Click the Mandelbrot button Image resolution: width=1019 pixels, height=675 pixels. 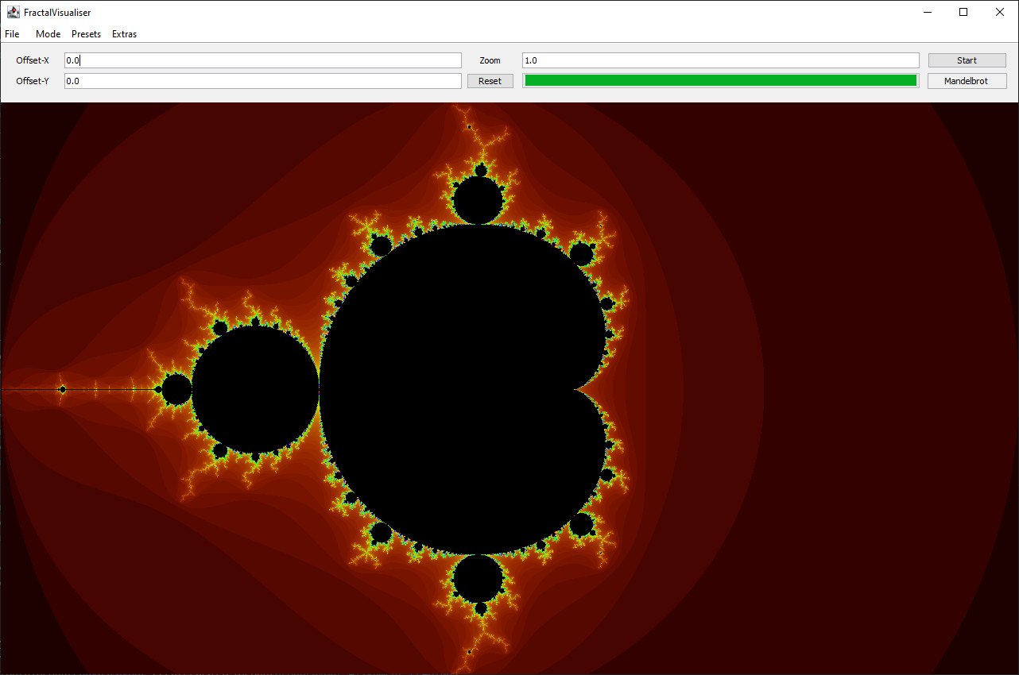click(x=967, y=81)
